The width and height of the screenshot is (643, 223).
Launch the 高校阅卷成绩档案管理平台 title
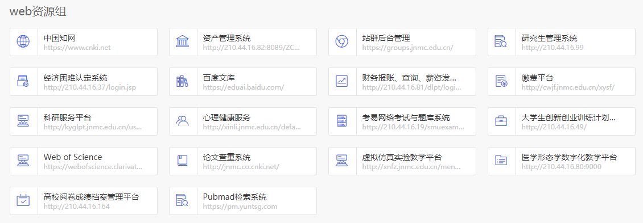pos(92,197)
